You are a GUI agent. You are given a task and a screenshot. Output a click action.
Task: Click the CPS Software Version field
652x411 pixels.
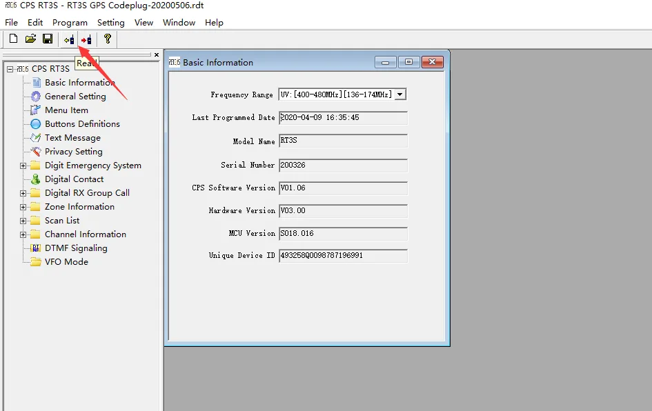[343, 188]
